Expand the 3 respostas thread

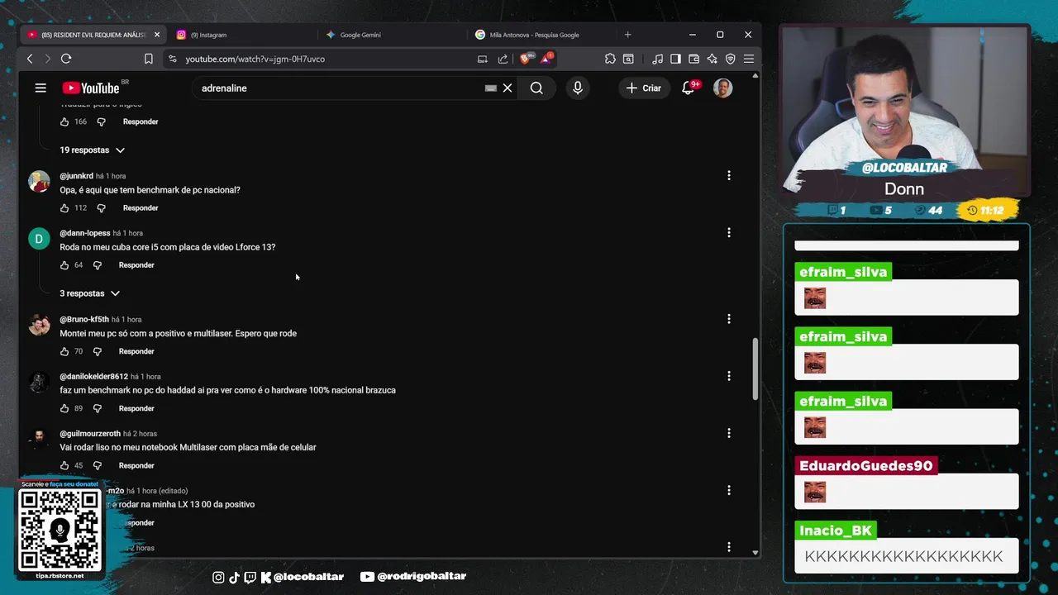point(89,293)
